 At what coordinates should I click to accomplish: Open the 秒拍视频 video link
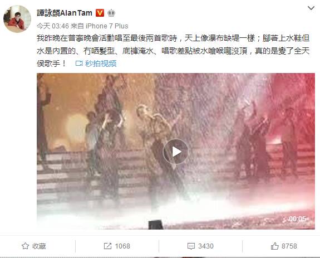click(101, 64)
